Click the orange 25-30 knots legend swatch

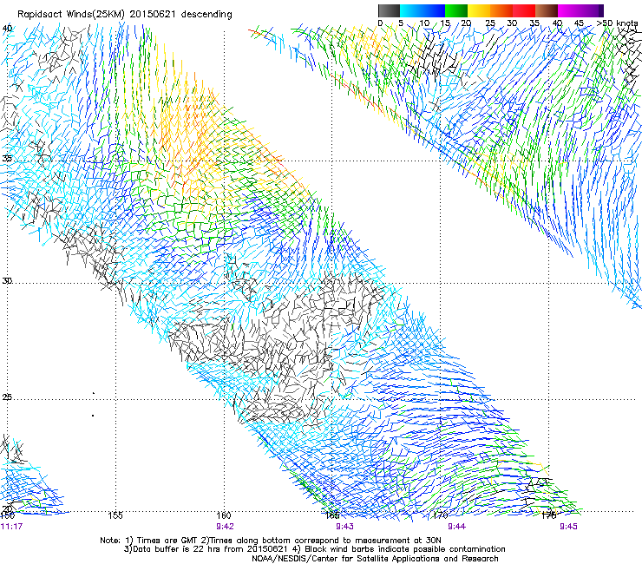(x=501, y=10)
